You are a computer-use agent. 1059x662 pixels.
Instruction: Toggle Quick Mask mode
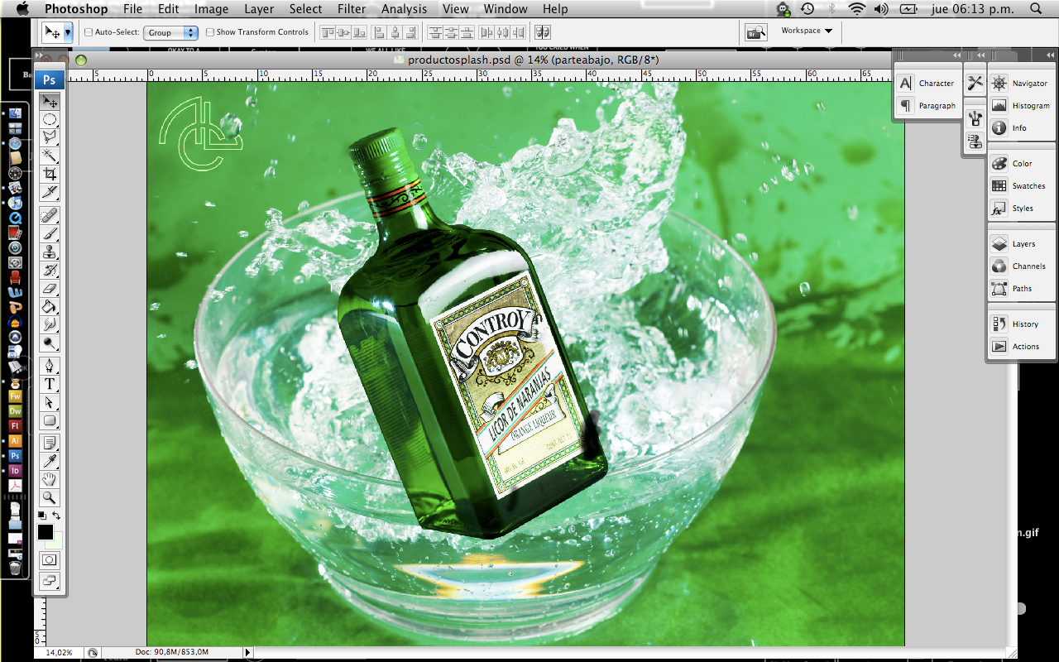[x=50, y=560]
